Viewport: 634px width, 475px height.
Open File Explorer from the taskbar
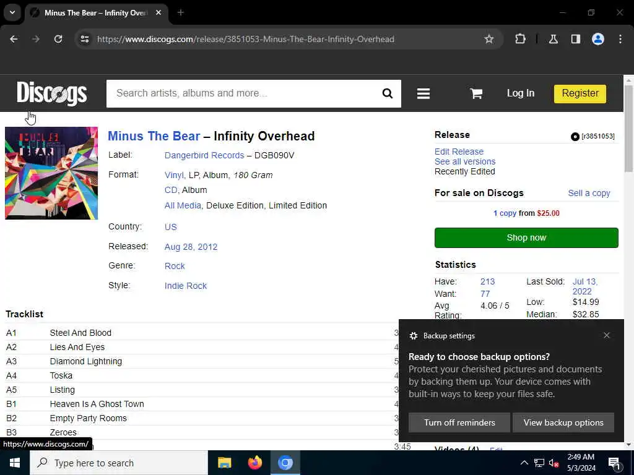pyautogui.click(x=224, y=463)
